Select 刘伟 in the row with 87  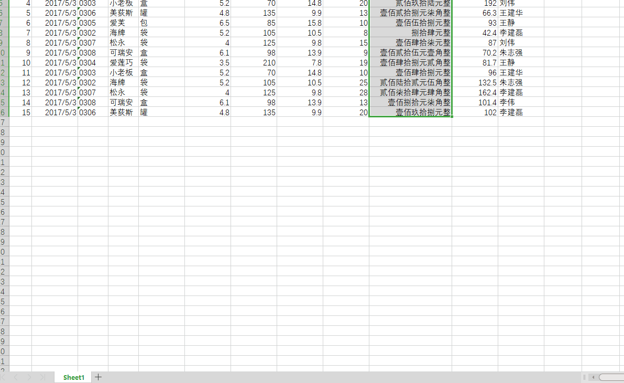(521, 42)
